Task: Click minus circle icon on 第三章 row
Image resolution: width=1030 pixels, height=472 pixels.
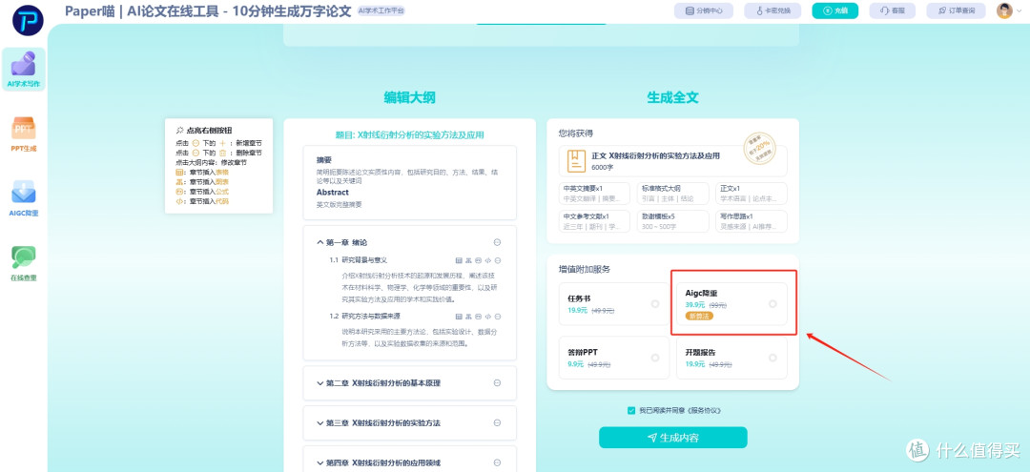Action: 497,422
